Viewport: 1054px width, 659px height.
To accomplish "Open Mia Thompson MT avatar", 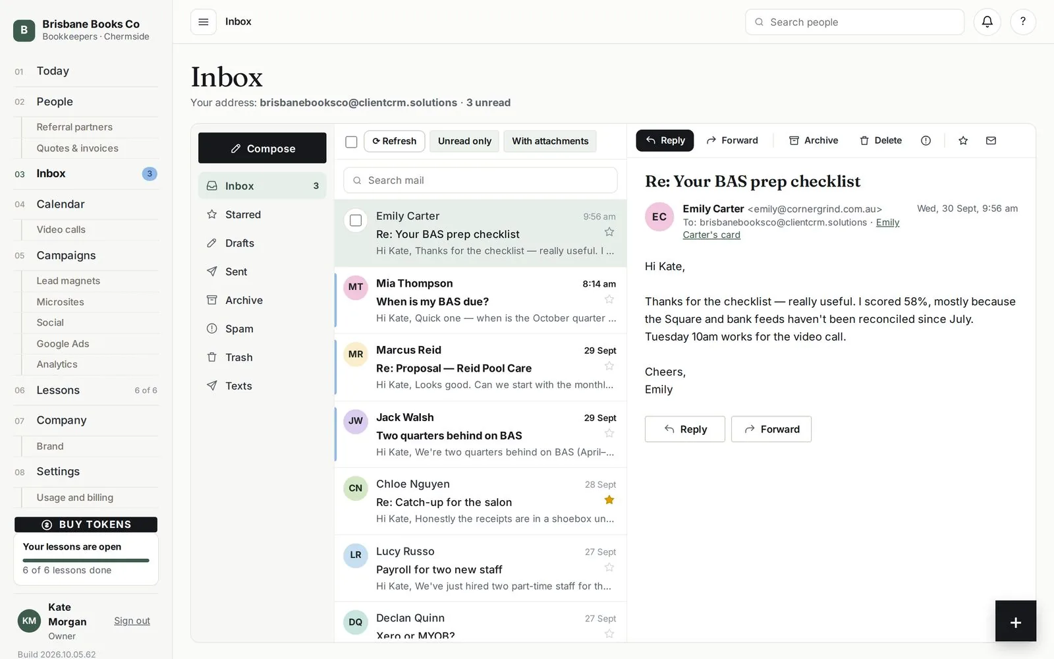I will coord(356,287).
